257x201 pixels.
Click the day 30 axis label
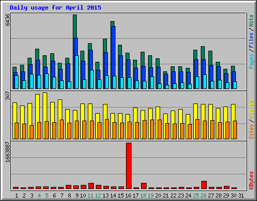pyautogui.click(x=233, y=195)
